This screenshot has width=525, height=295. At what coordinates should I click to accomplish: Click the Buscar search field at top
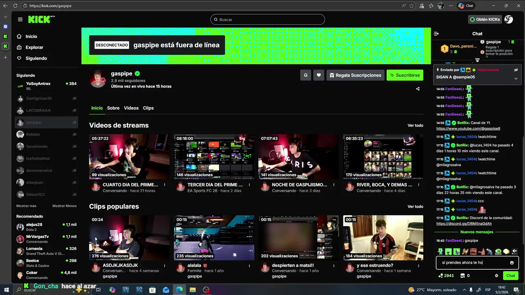267,20
